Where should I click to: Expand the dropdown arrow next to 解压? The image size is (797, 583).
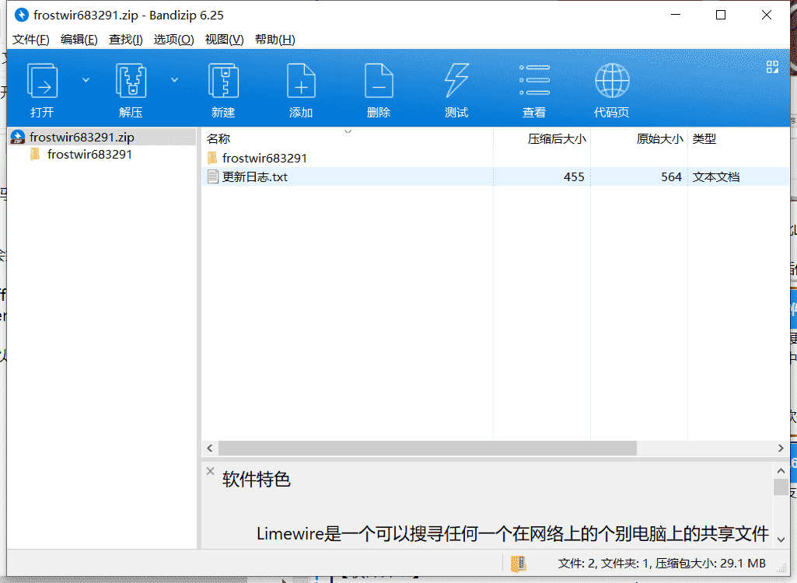174,80
